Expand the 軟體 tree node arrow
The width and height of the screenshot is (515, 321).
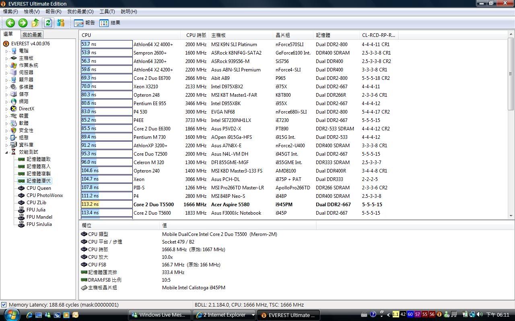click(x=7, y=124)
